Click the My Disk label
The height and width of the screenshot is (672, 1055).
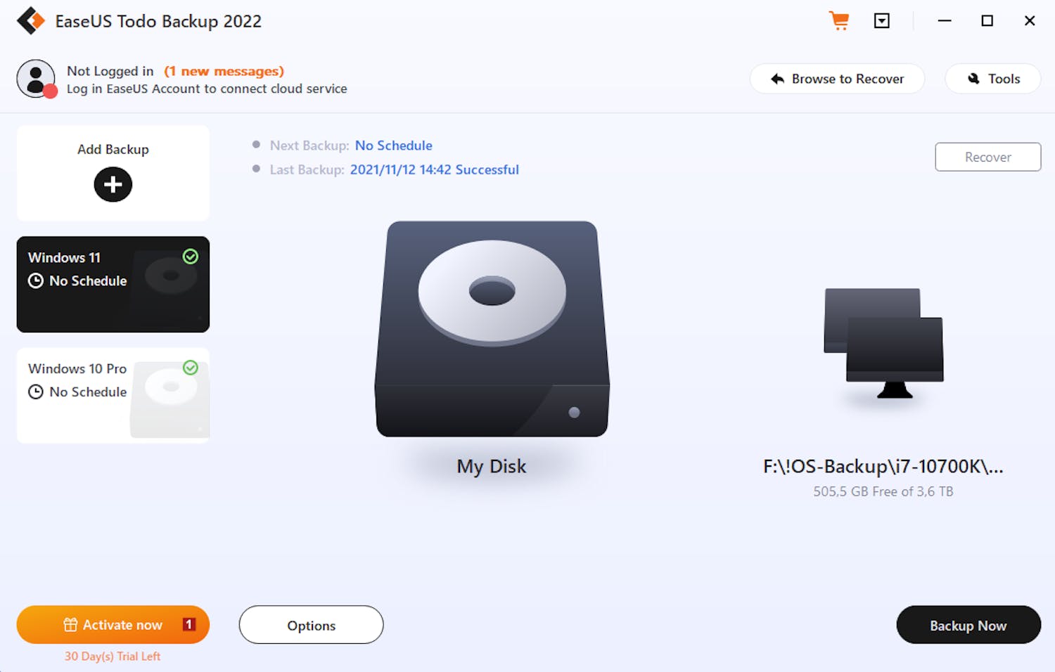point(492,466)
